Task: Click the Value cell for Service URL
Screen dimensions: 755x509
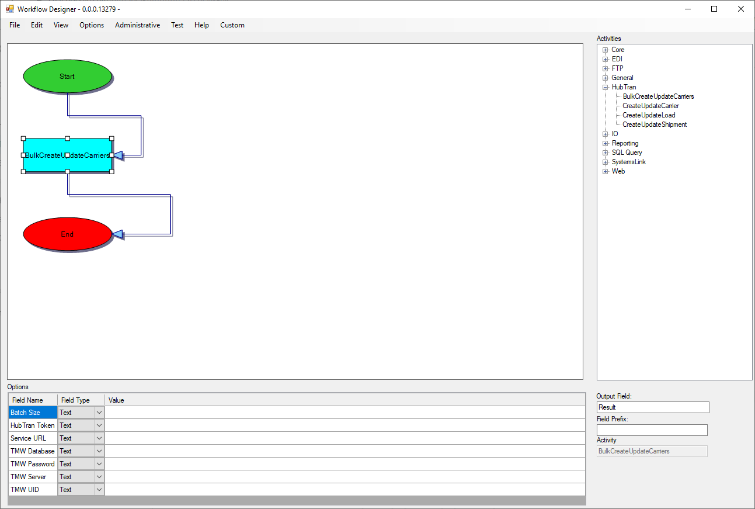Action: pos(345,438)
